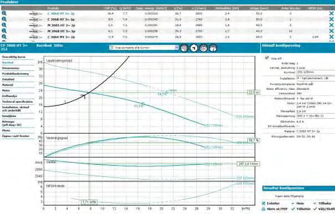Image resolution: width=335 pixels, height=214 pixels.
Task: Click round toolbar icon with corner arrow
Action: (194, 48)
